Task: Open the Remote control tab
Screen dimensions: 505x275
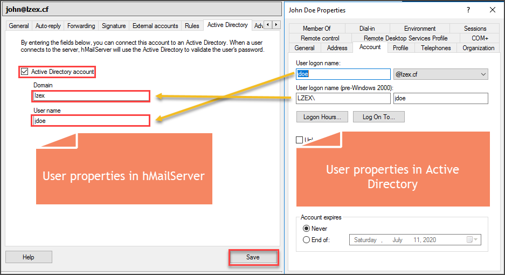Action: (320, 38)
